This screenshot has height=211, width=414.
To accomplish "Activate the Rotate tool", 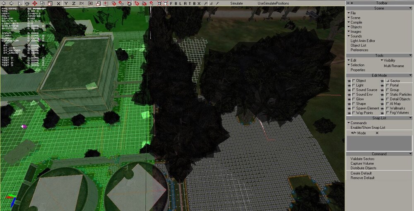I will click(x=42, y=3).
